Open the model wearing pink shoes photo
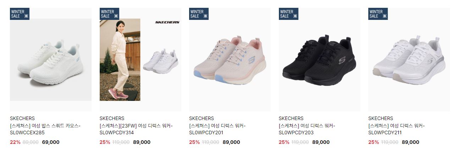Image resolution: width=457 pixels, height=157 pixels. tap(120, 60)
